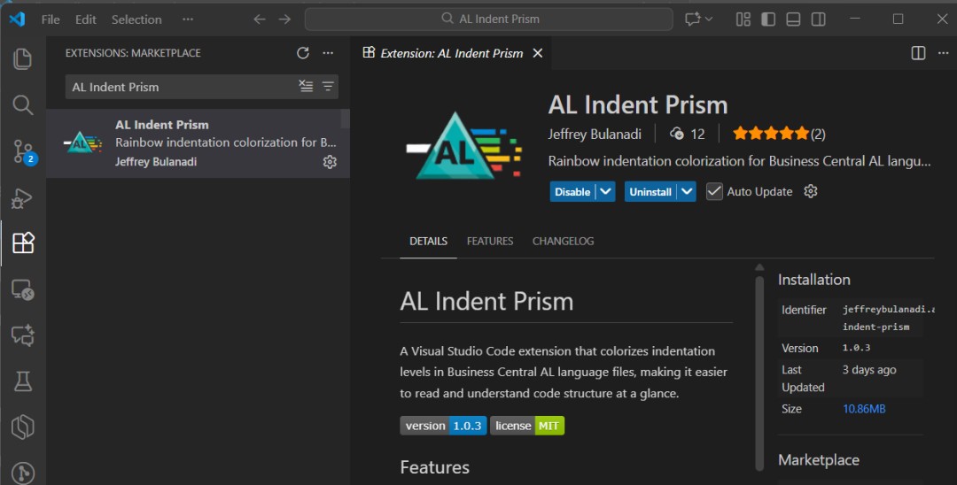Click the license MIT badge

point(527,426)
